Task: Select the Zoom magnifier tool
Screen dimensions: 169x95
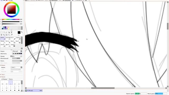Action: (x=4, y=35)
